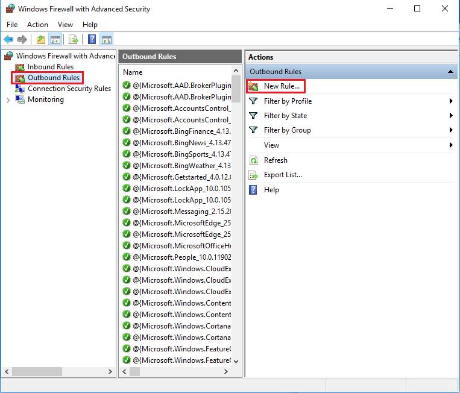Screen dimensions: 460x393
Task: Click Export List... in Actions pane
Action: point(283,175)
